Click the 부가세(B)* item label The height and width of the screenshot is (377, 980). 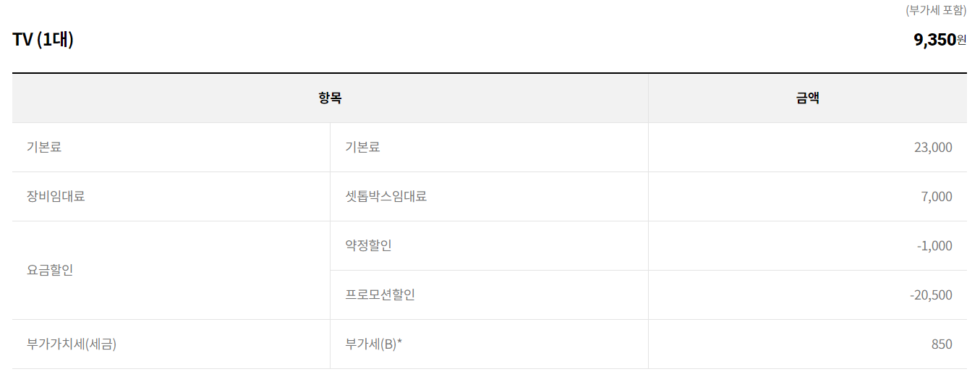click(373, 344)
